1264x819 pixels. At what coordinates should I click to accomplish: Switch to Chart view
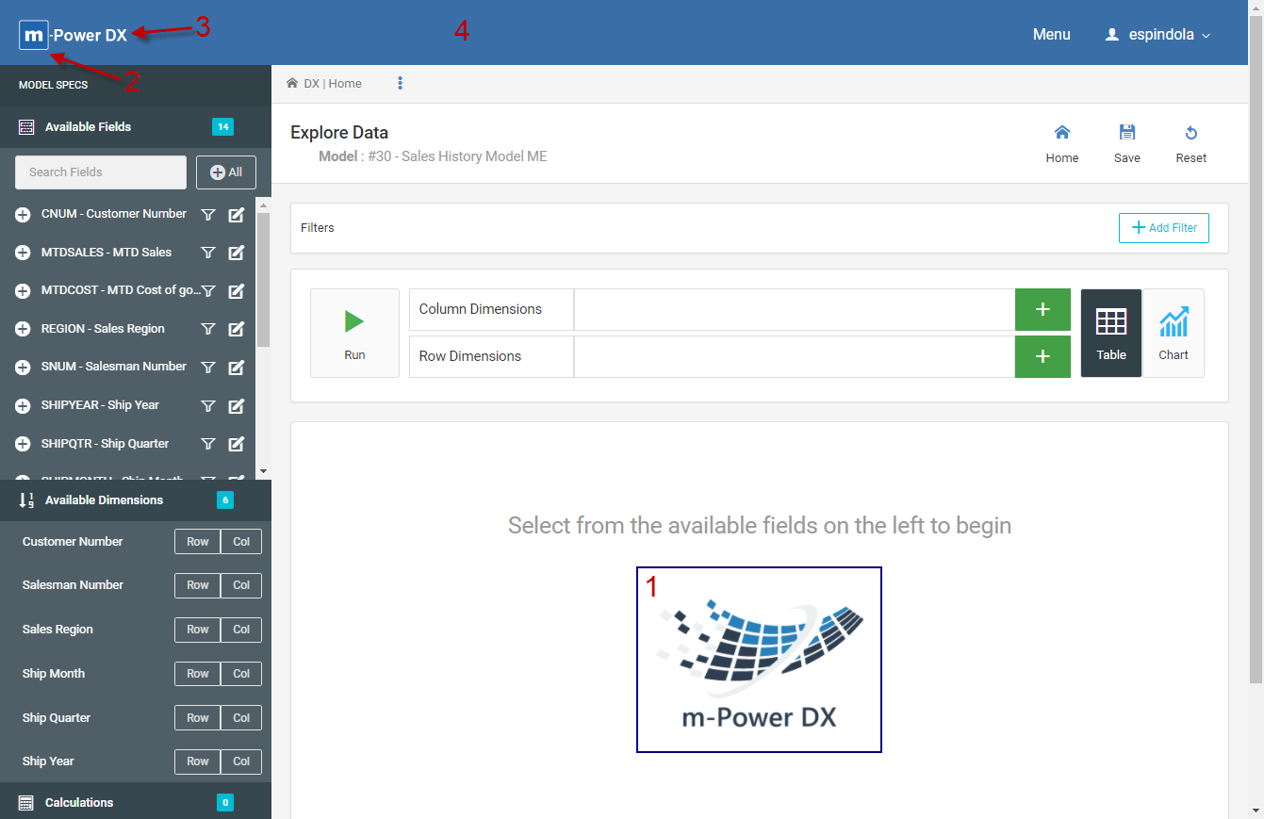[x=1174, y=334]
